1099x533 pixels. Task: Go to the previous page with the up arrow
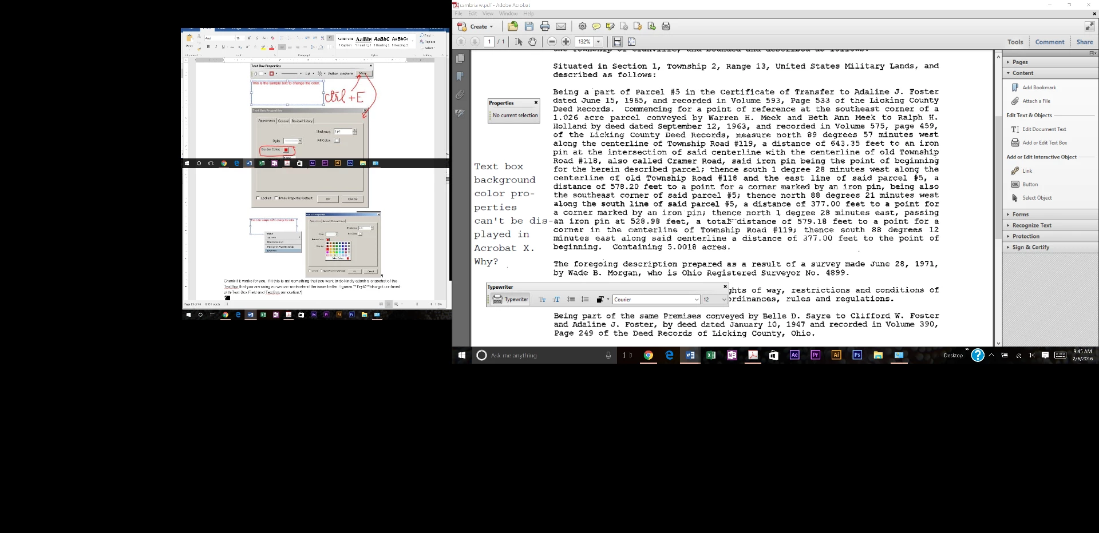461,42
